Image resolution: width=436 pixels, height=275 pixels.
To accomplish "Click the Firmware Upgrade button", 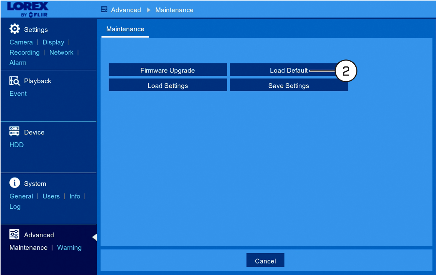I will click(x=168, y=70).
